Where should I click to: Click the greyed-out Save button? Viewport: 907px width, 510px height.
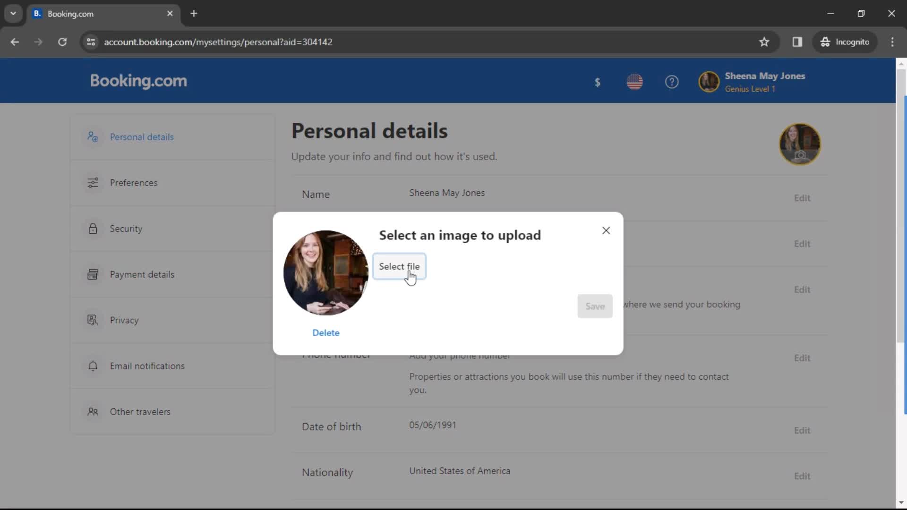595,306
